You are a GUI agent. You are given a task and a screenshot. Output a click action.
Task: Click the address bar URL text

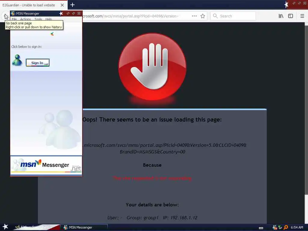click(x=131, y=16)
